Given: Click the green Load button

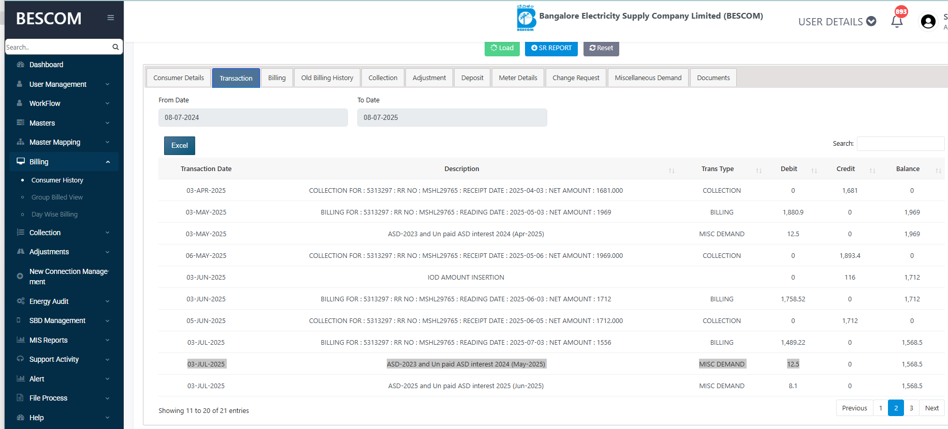Looking at the screenshot, I should [x=502, y=48].
